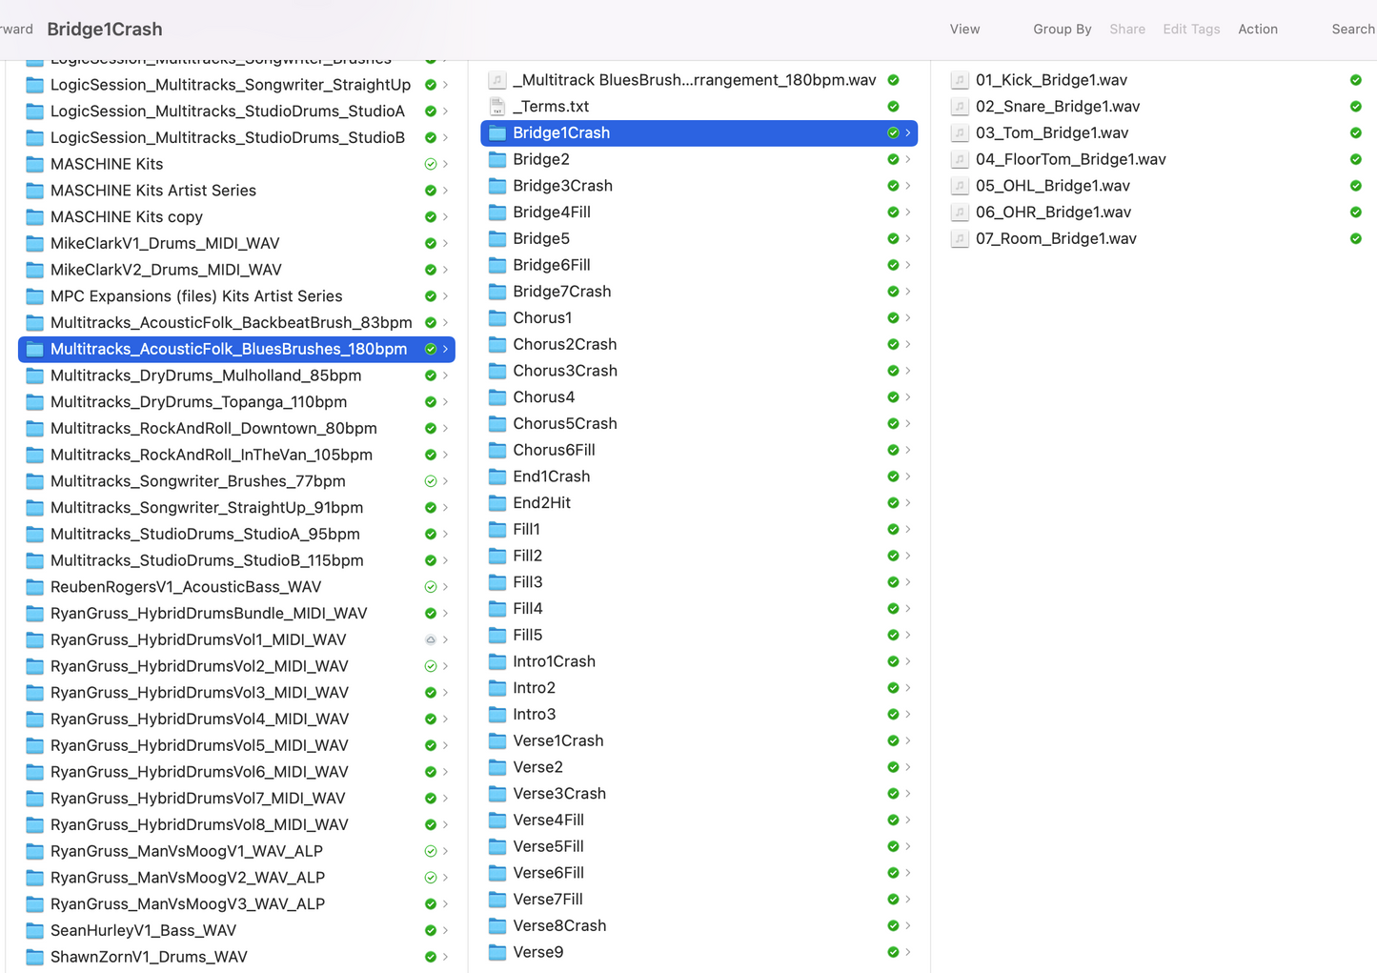1377x973 pixels.
Task: Expand Multitracks_DryDrums_Topanga_110bpm with its chevron
Action: (445, 402)
